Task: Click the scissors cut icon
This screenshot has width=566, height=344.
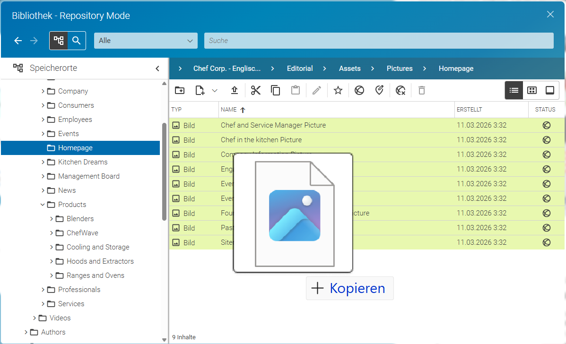Action: pos(255,90)
